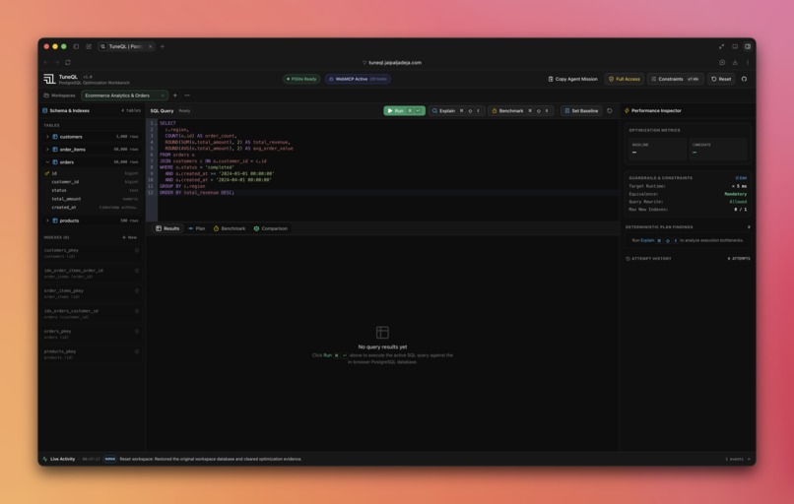Click the customers table icon
The image size is (794, 504).
55,137
